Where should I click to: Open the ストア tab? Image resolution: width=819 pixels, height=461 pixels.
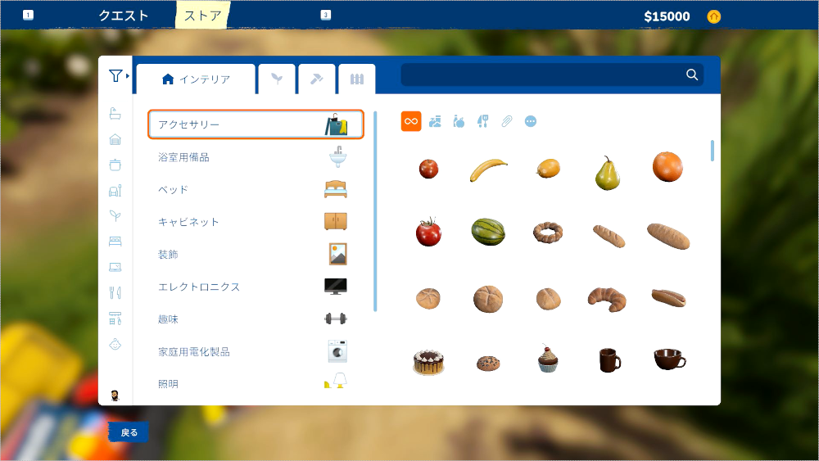pyautogui.click(x=202, y=16)
